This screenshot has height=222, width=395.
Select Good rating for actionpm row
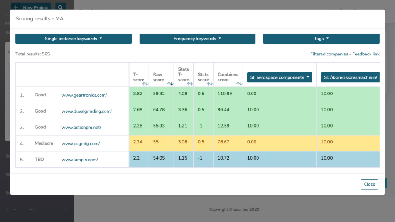40,127
